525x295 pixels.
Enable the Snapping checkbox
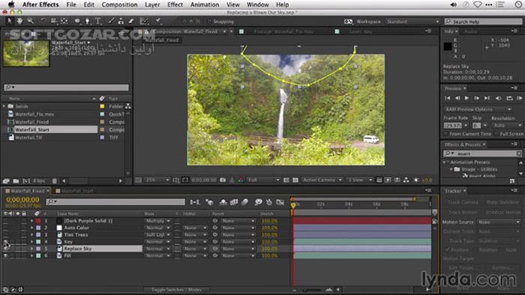208,22
